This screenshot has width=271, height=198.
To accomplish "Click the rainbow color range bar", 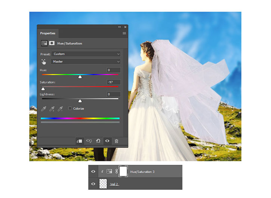I will 80,118.
